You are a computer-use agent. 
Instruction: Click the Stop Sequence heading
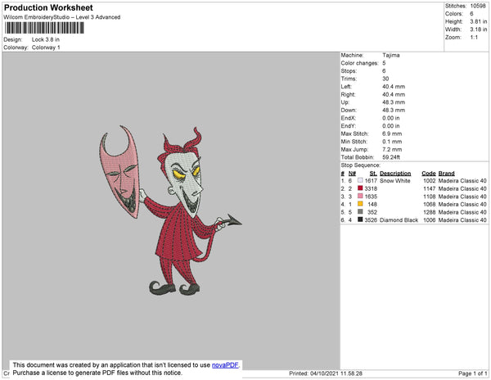point(360,165)
